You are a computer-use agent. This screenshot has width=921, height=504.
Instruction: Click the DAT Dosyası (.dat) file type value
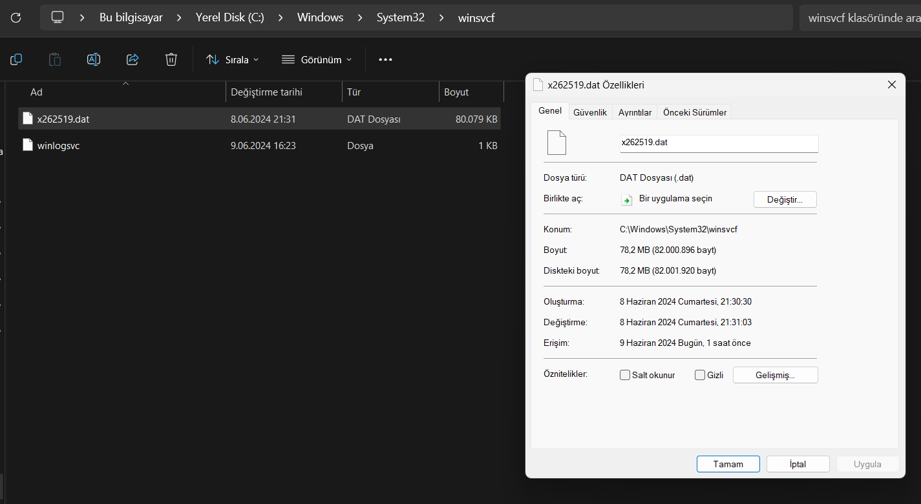coord(657,177)
